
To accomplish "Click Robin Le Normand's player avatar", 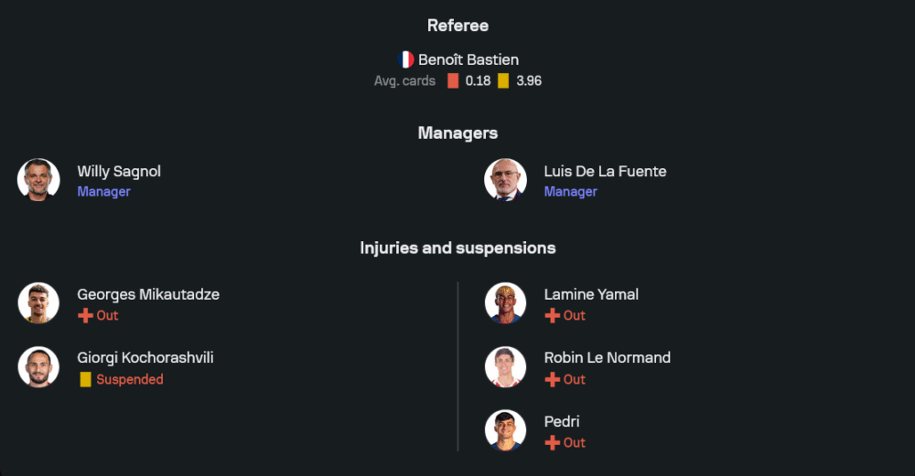I will pyautogui.click(x=505, y=367).
